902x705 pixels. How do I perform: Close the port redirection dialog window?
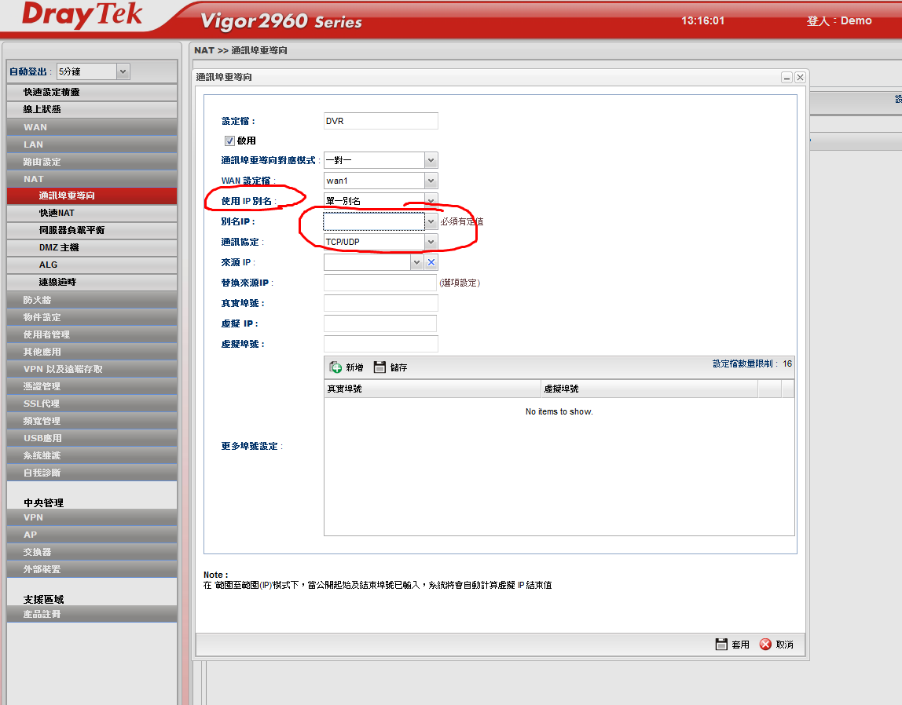(x=800, y=78)
